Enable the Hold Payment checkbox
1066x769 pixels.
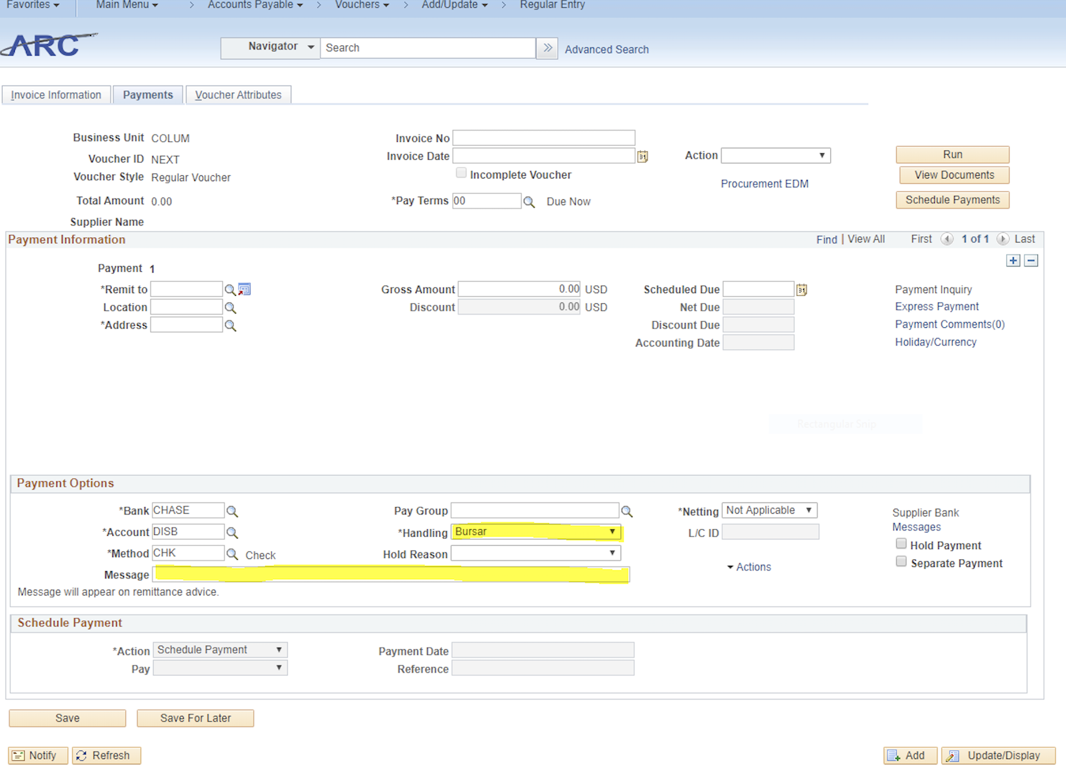[901, 544]
